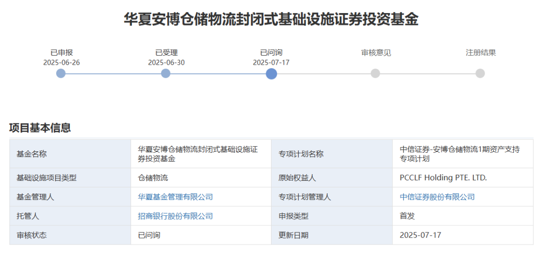Screen dimensions: 542x256
Task: Click the 已受理 progress step dot
Action: click(166, 74)
